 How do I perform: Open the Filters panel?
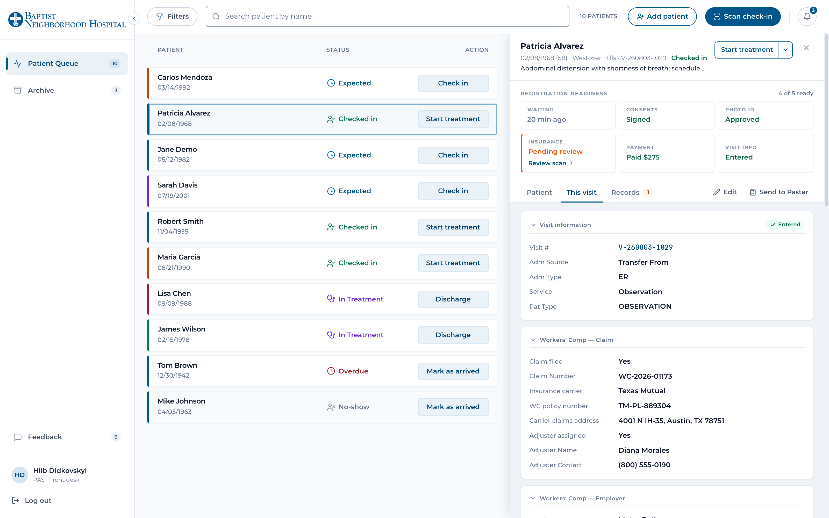pyautogui.click(x=172, y=16)
